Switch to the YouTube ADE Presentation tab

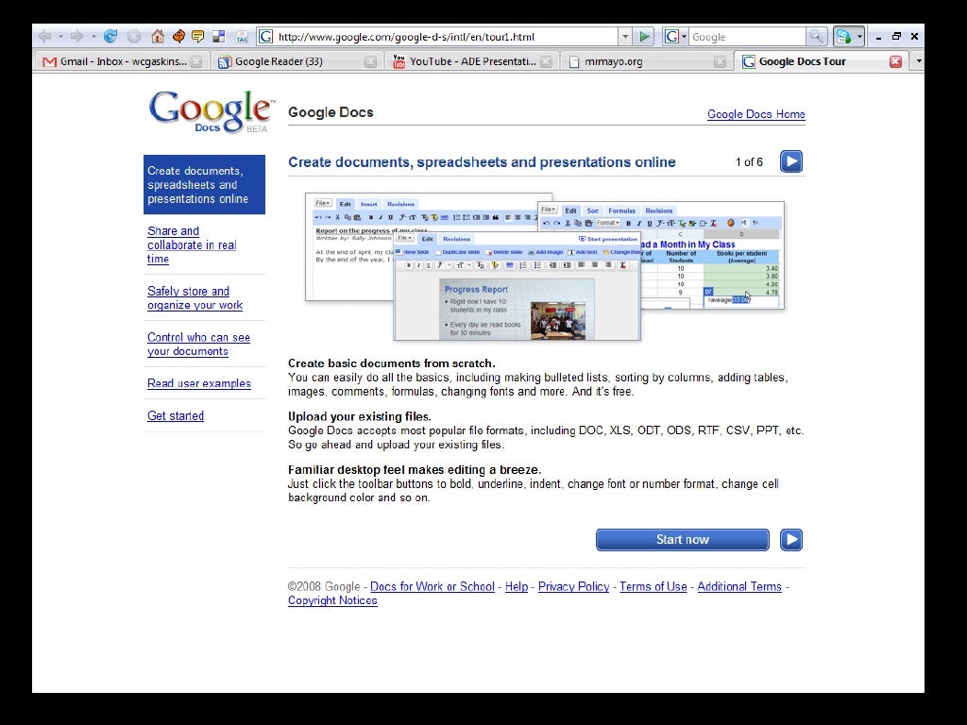tap(471, 61)
